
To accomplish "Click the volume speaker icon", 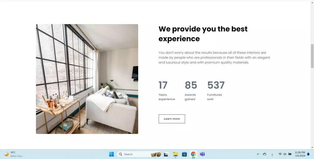I will (285, 154).
